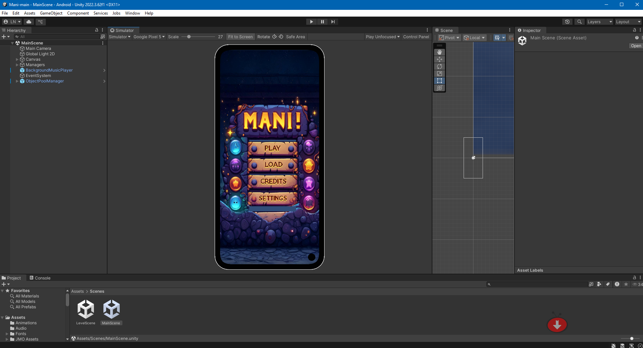Open the Google Pixel 5 device dropdown
The width and height of the screenshot is (643, 348).
click(149, 37)
